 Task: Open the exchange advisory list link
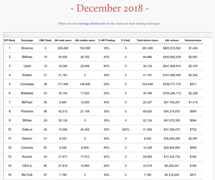coord(91,24)
